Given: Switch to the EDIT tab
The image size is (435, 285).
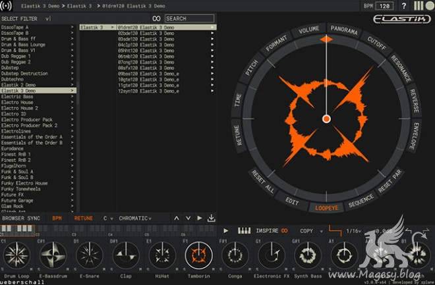Looking at the screenshot, I should [292, 201].
